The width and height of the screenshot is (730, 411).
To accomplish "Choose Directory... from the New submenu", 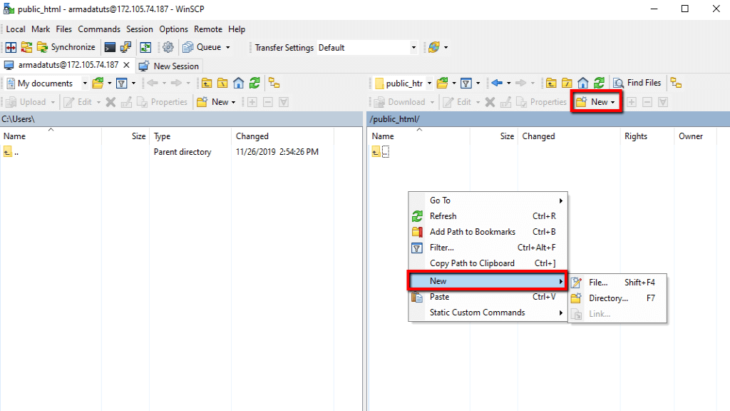I will [x=618, y=298].
